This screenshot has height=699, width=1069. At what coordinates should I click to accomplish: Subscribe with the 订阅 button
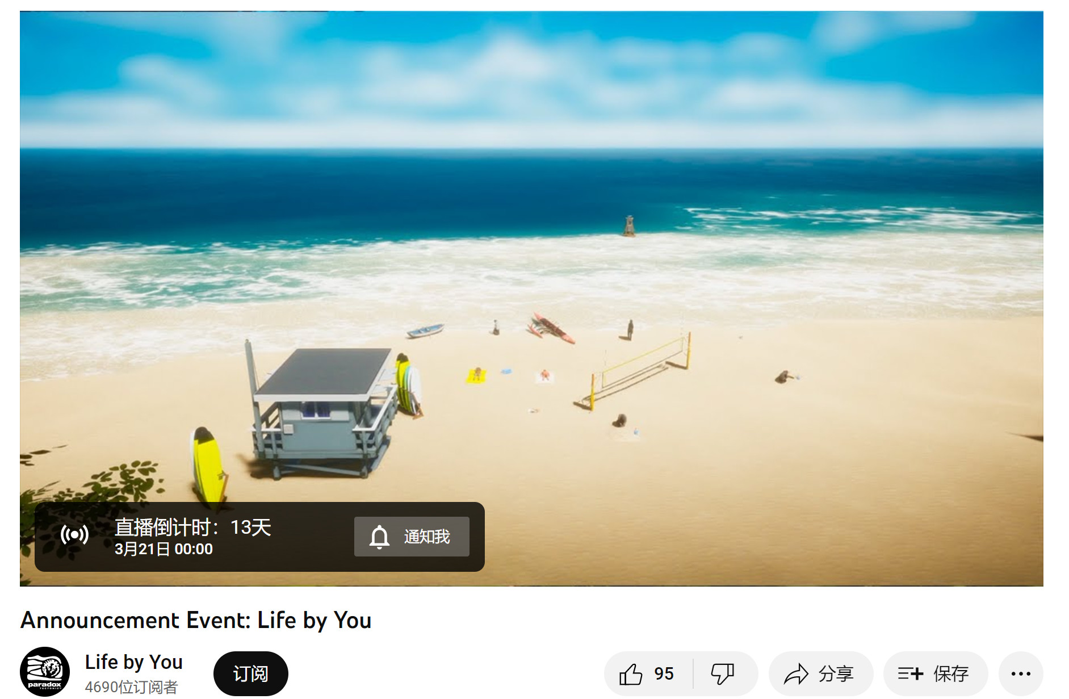250,673
